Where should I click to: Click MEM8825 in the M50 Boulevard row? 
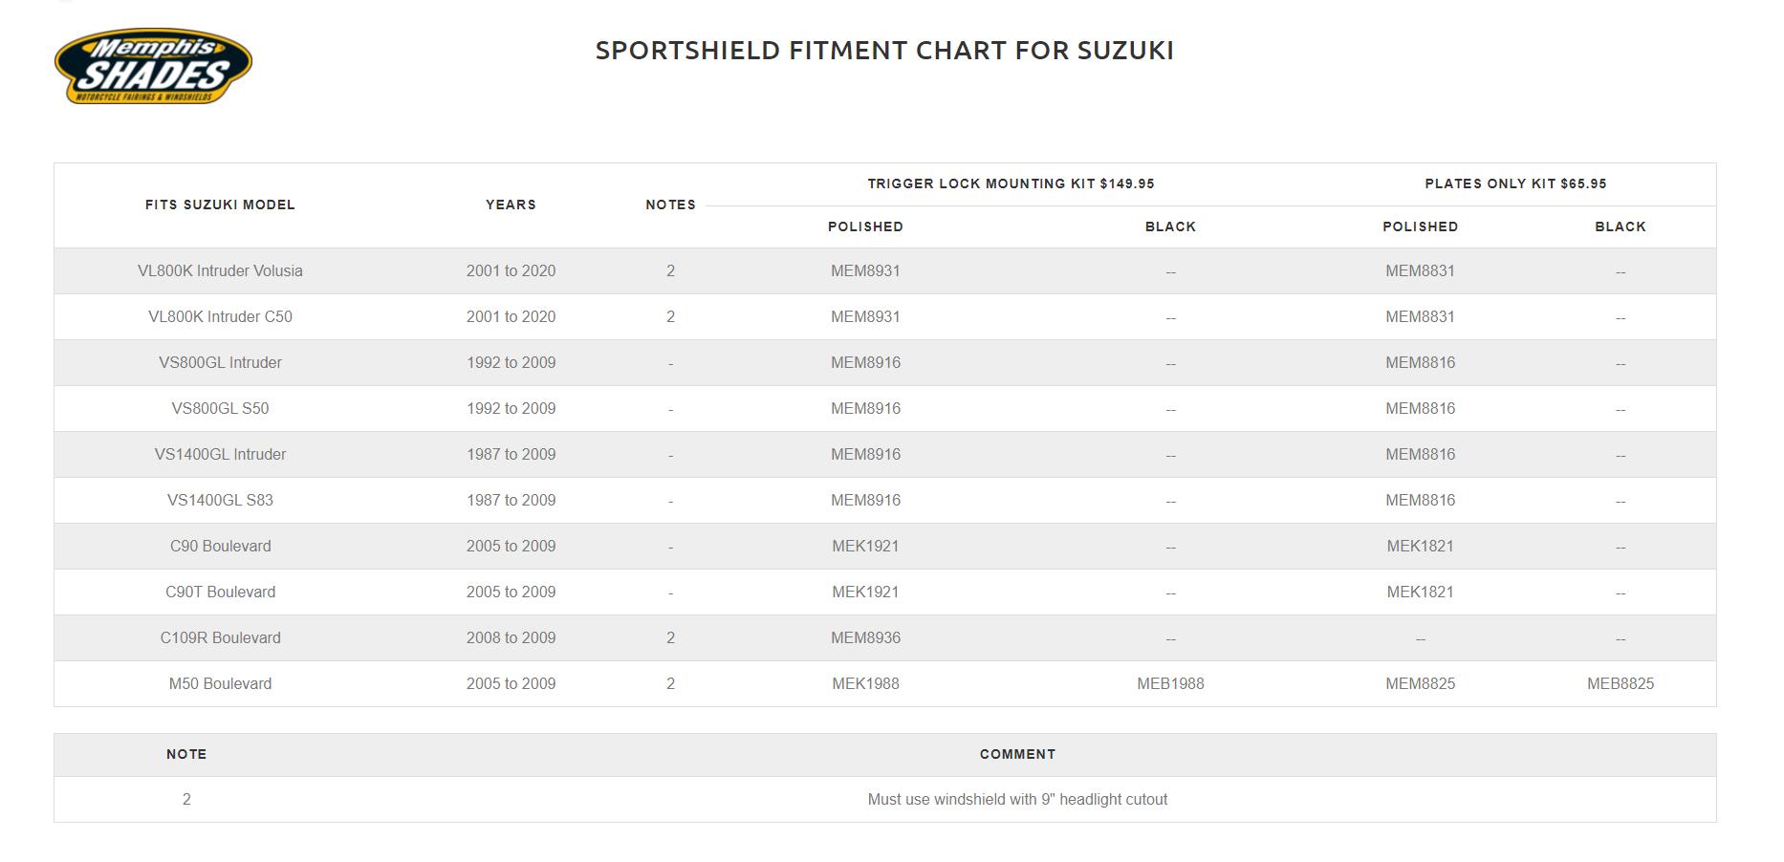pyautogui.click(x=1420, y=684)
